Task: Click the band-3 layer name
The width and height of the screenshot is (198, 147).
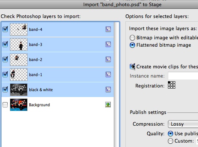Action: [x=36, y=44]
